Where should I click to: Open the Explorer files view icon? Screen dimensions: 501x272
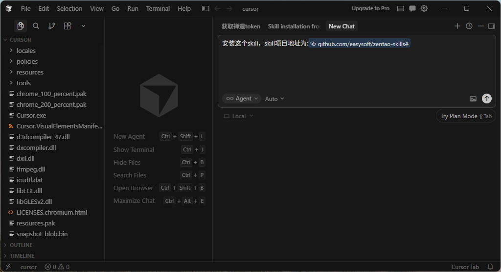tap(21, 26)
